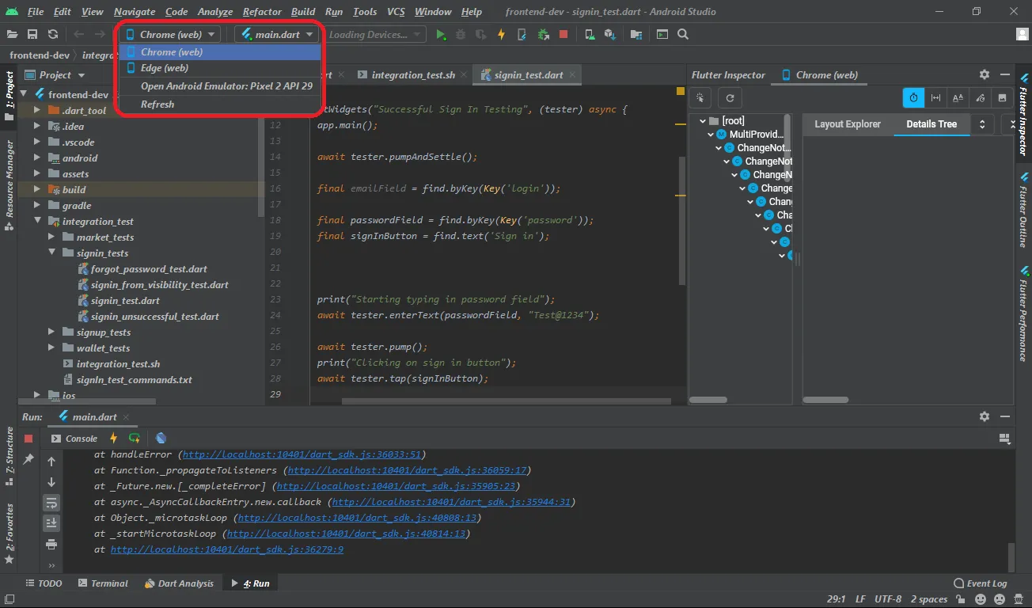Enable Select Widget Mode in Flutter Inspector
The image size is (1032, 608).
click(700, 98)
